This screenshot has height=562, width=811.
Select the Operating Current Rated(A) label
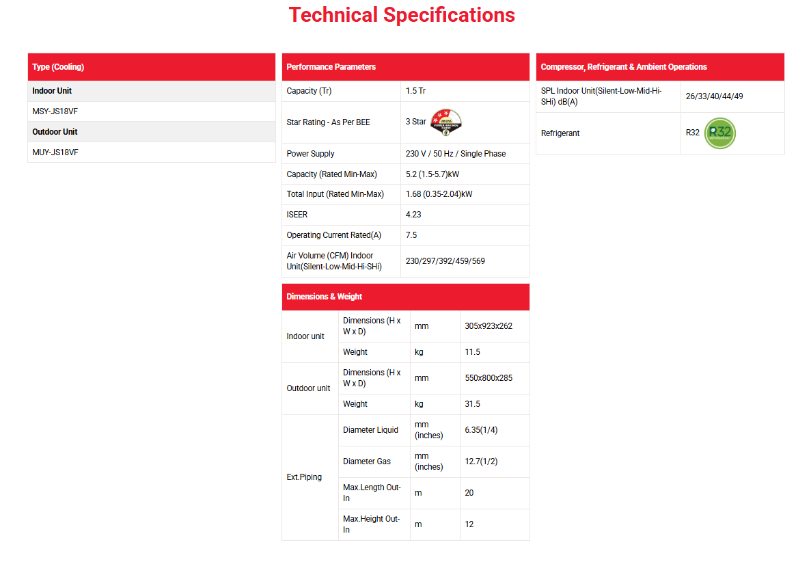[x=333, y=235]
